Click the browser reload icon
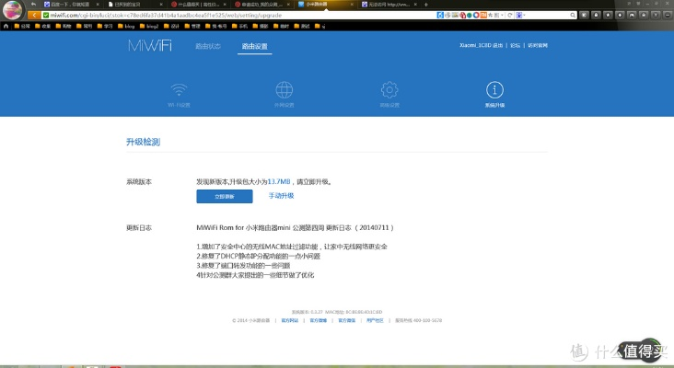 (510, 15)
